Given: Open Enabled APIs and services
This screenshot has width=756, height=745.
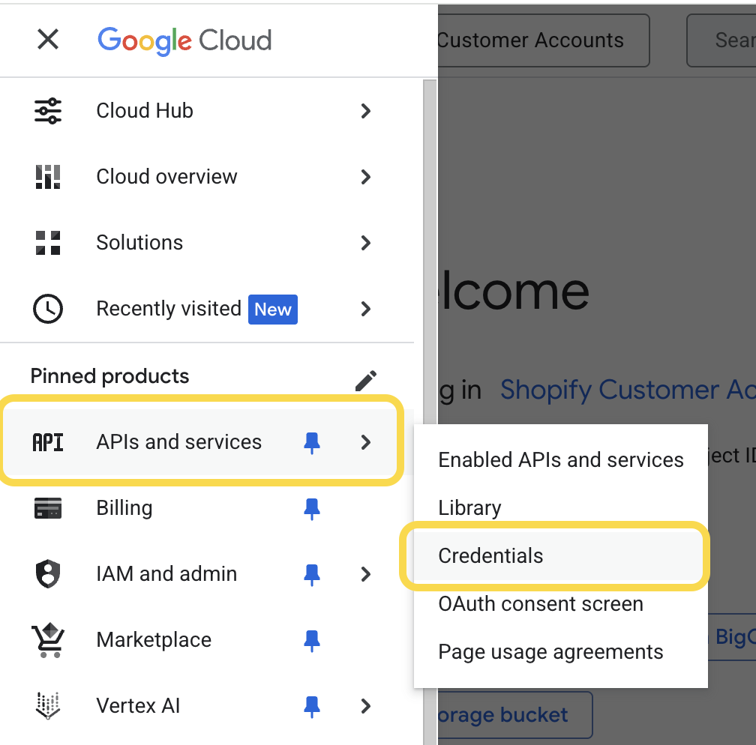Looking at the screenshot, I should tap(561, 459).
